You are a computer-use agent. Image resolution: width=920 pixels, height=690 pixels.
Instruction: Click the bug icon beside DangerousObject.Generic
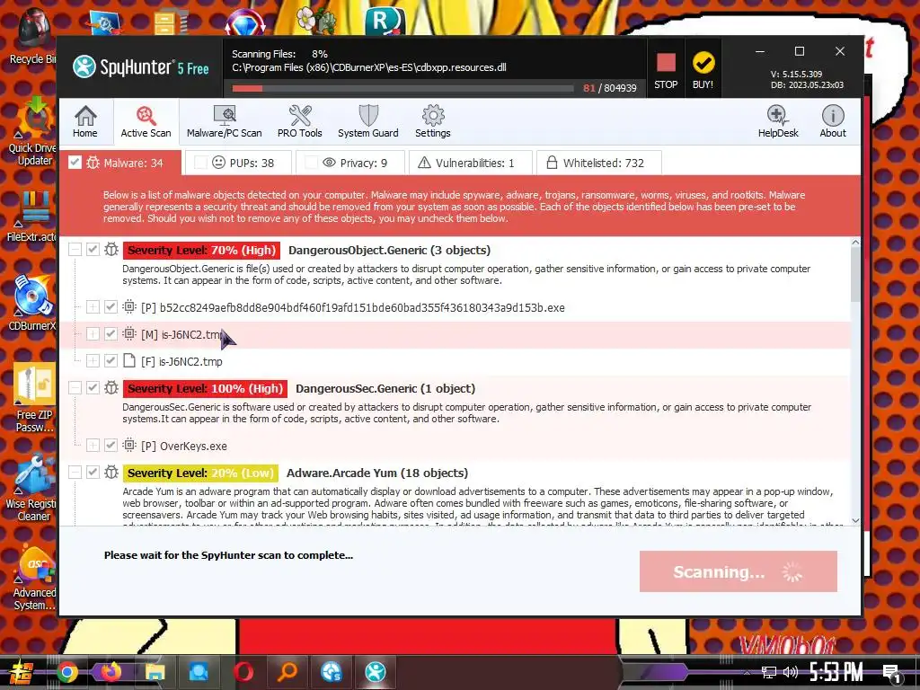pyautogui.click(x=111, y=250)
